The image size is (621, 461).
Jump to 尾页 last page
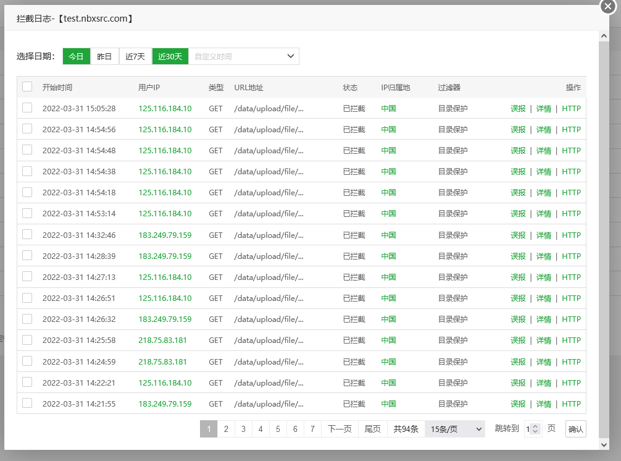[x=373, y=429]
